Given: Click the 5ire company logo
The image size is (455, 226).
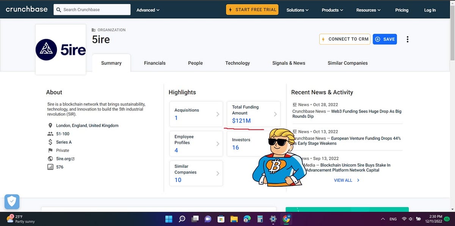Looking at the screenshot, I should [x=61, y=50].
